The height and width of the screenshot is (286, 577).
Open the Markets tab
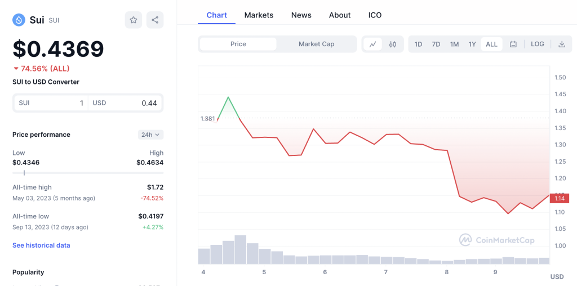pyautogui.click(x=259, y=15)
